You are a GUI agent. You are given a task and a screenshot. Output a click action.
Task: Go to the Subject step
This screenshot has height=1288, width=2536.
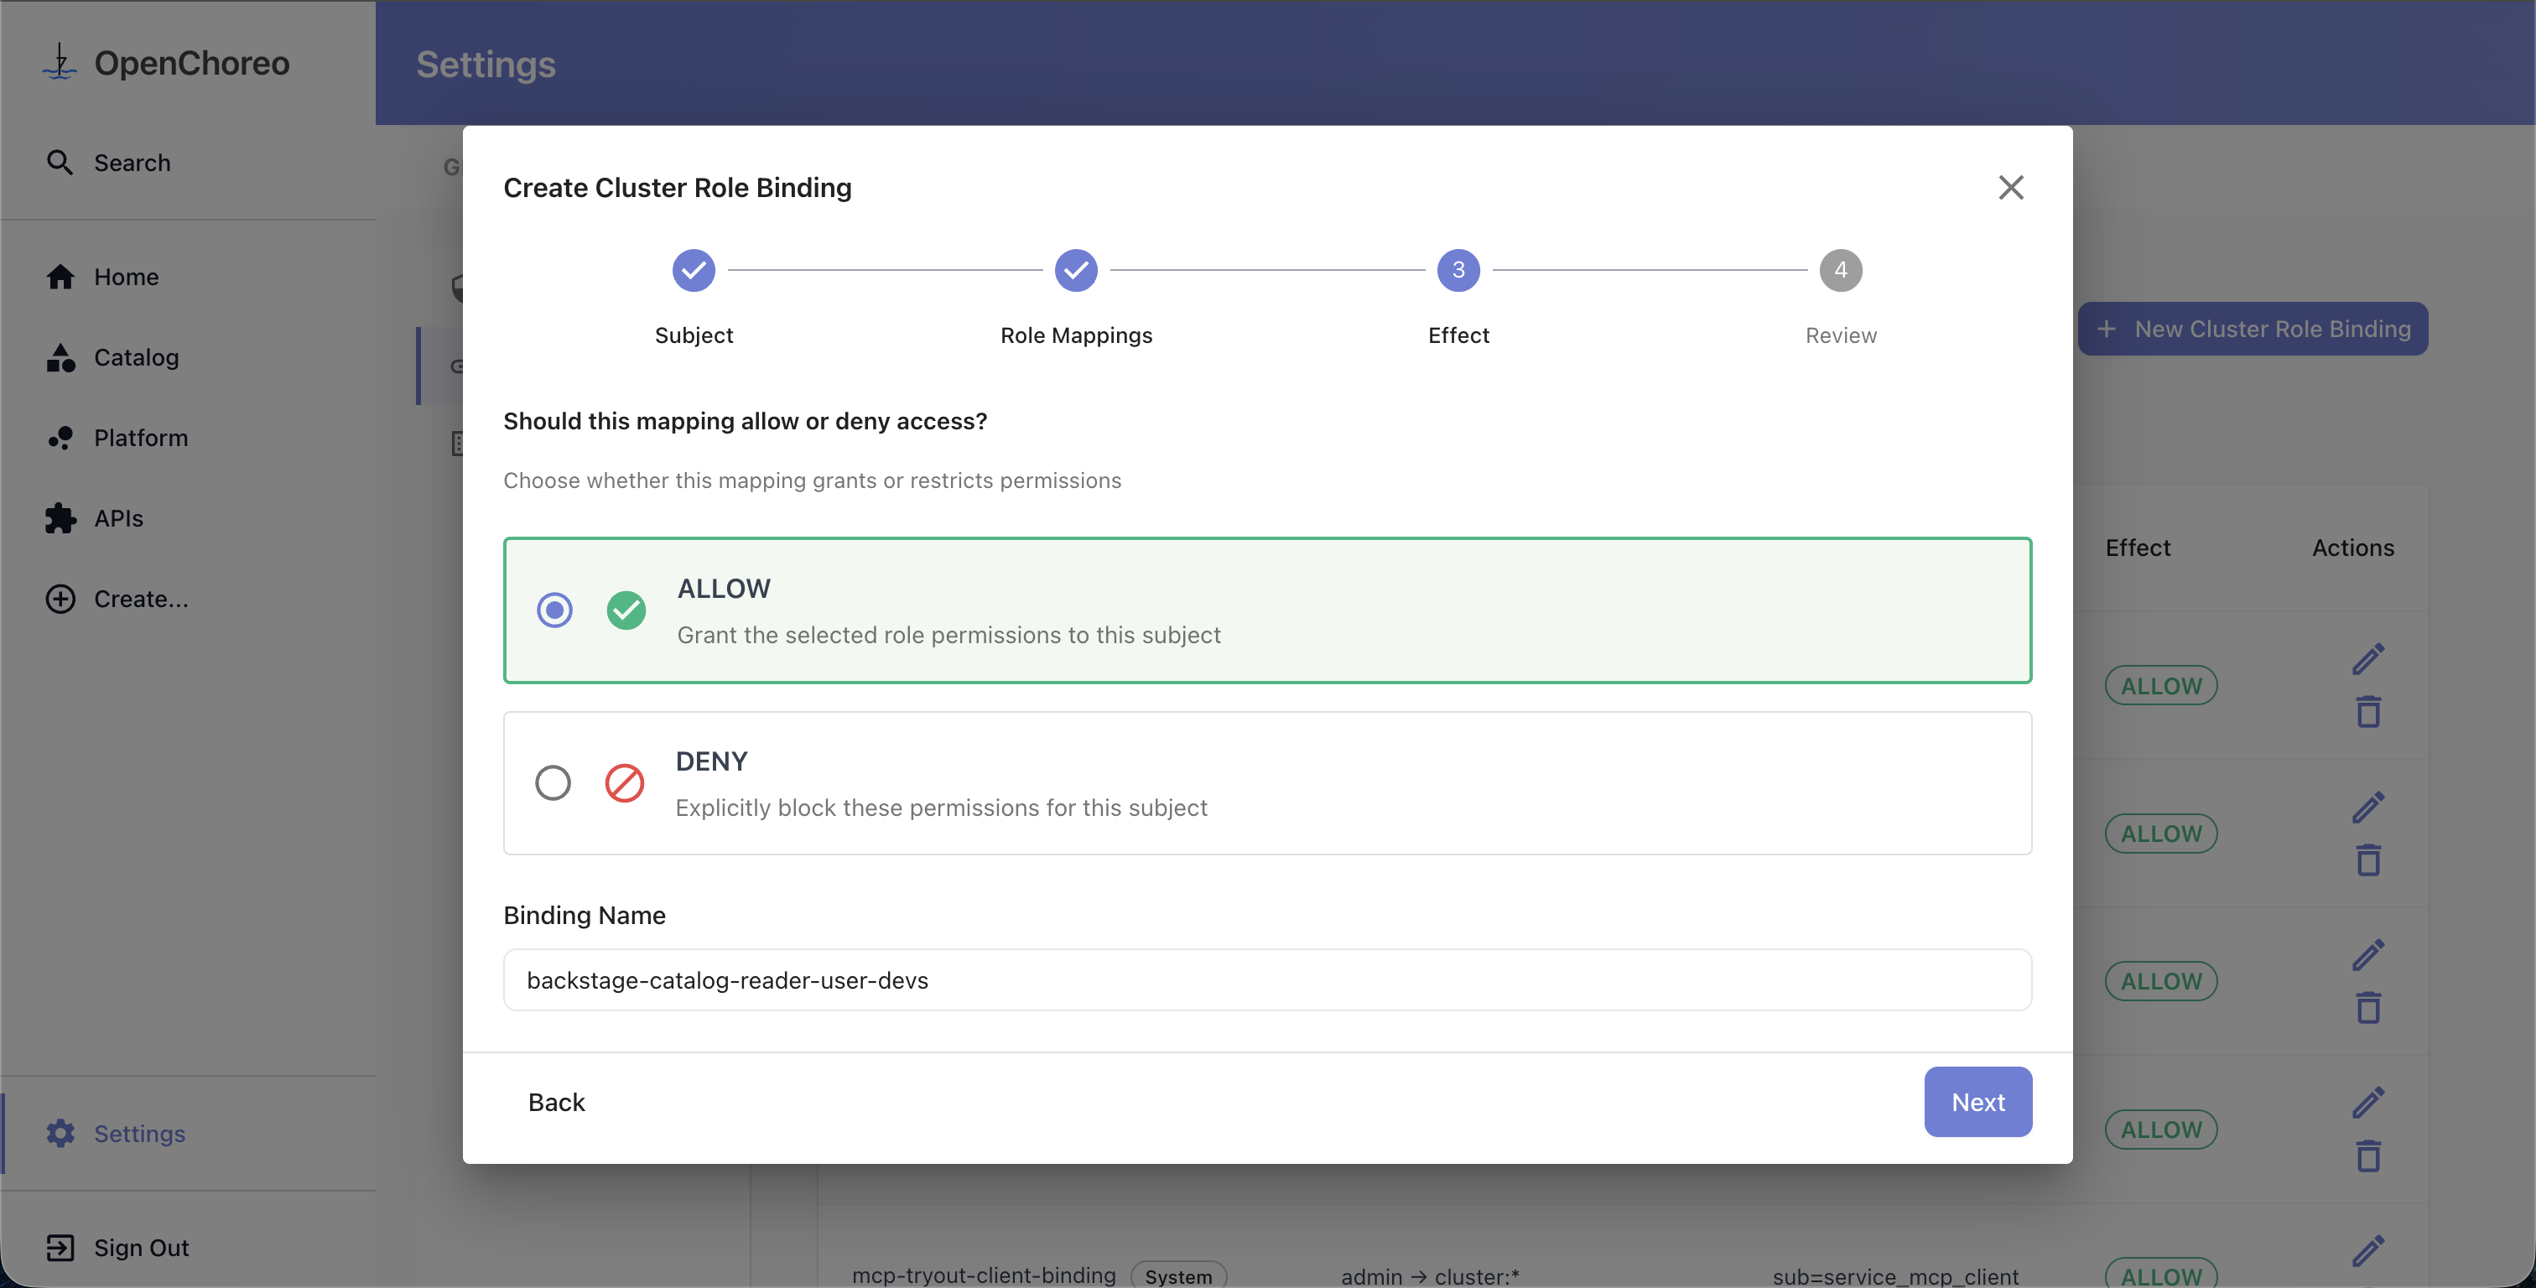(x=693, y=271)
